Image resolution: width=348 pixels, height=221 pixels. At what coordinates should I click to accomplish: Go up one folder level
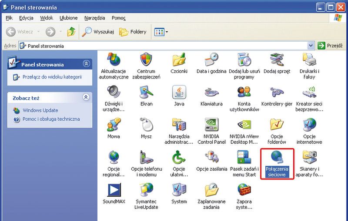click(71, 32)
